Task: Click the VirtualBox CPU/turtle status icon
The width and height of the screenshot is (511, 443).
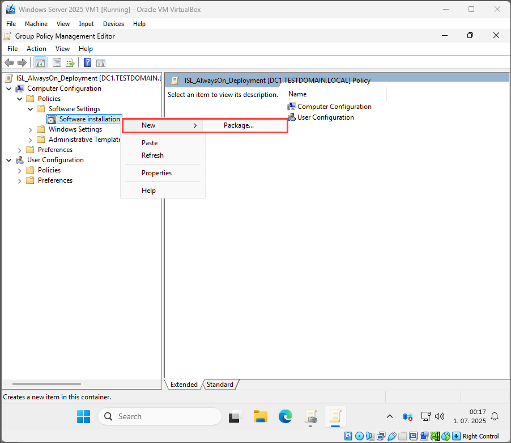Action: coord(435,436)
